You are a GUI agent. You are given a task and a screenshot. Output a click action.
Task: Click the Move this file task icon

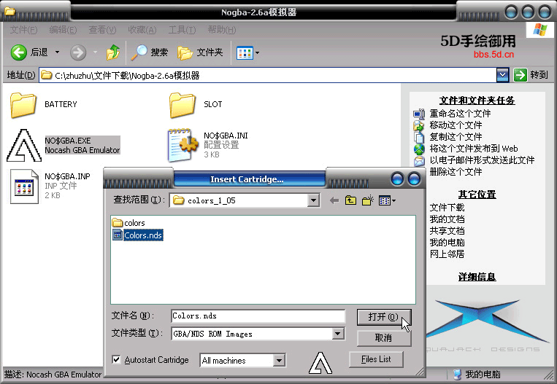pos(419,125)
